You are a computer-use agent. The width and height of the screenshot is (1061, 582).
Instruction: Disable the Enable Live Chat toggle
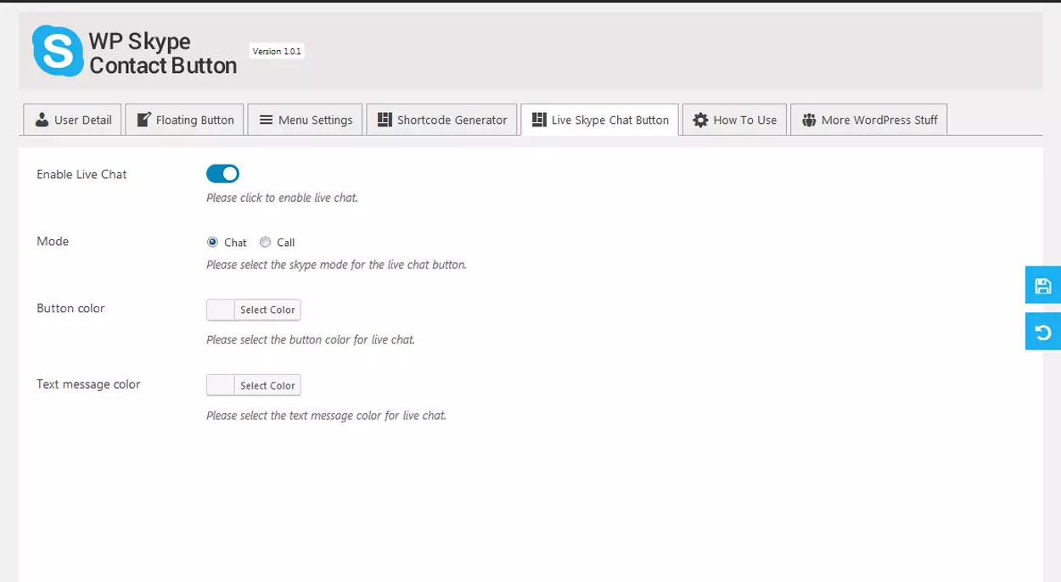[x=222, y=173]
